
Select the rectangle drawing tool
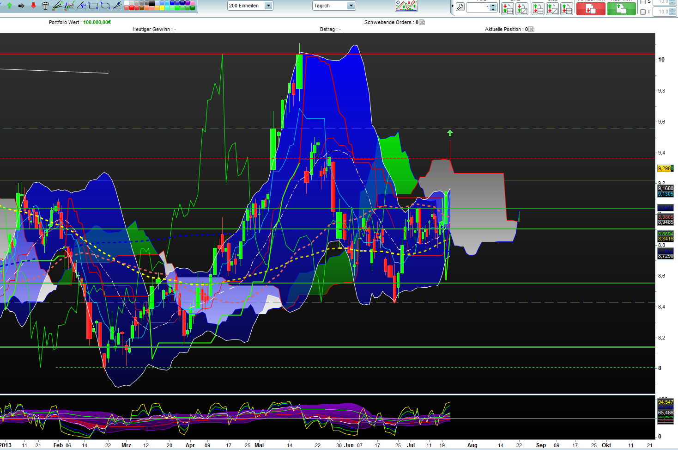(93, 6)
